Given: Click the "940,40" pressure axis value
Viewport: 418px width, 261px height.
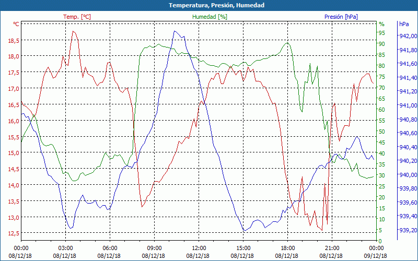Looking at the screenshot, I should (408, 147).
